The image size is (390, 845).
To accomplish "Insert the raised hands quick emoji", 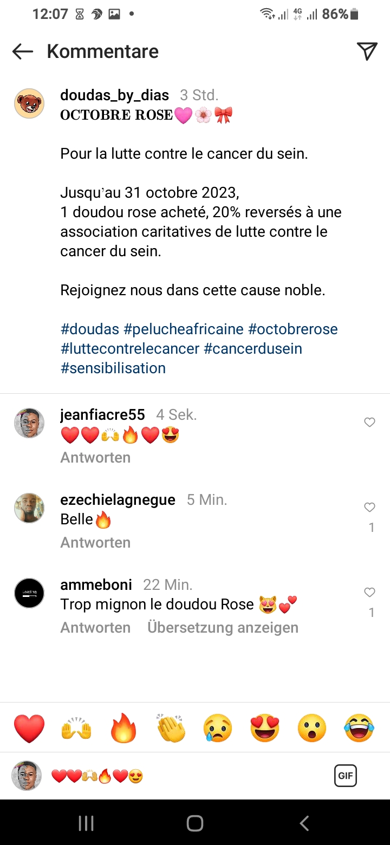I will [x=76, y=727].
